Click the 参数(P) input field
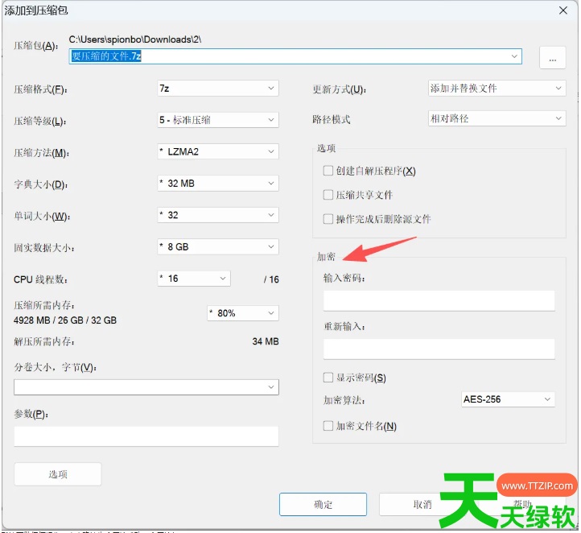 click(x=146, y=436)
